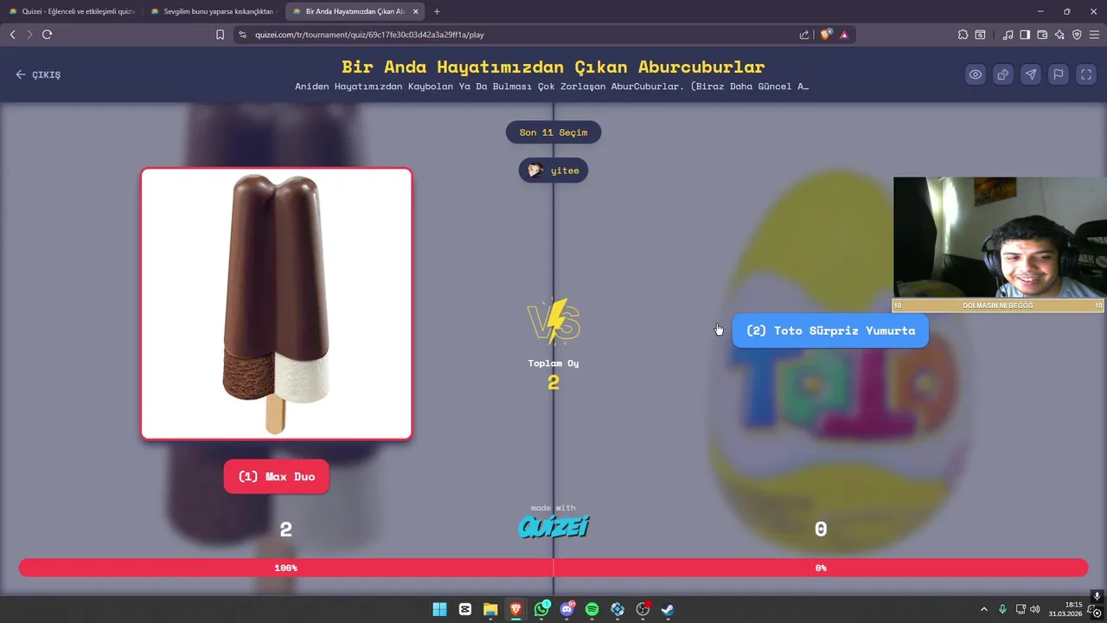Click the paper plane share icon
Screen dimensions: 1107x623
tap(1031, 74)
